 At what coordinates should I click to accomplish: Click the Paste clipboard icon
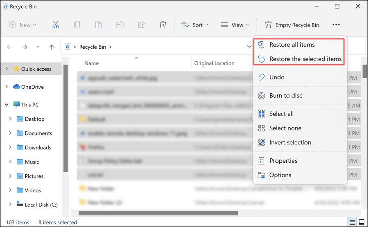point(98,25)
